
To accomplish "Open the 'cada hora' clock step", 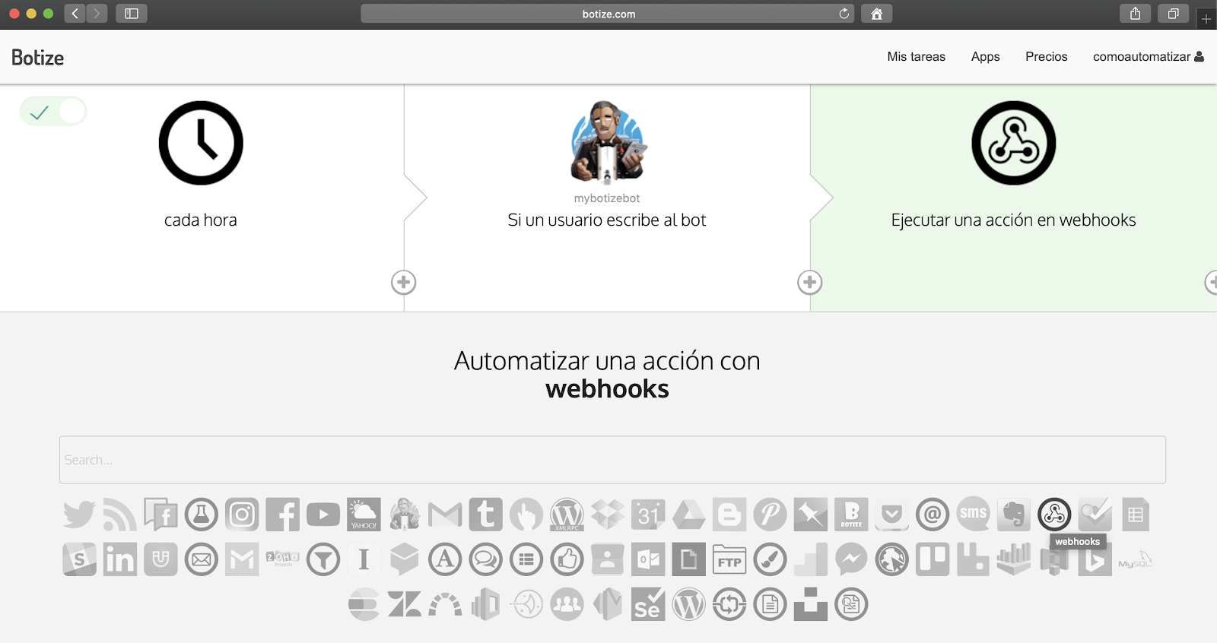I will (201, 143).
